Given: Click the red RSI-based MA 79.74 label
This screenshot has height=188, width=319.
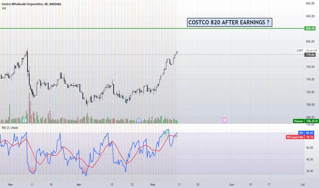Looking at the screenshot, I should pos(300,137).
